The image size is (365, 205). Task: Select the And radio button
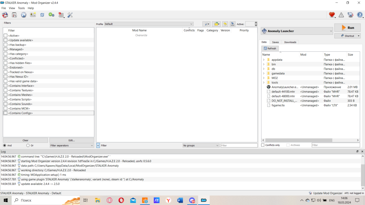(x=5, y=146)
